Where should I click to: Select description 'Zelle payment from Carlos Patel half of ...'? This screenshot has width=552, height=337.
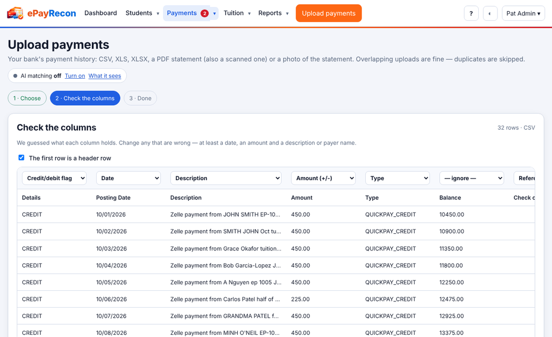click(x=225, y=299)
